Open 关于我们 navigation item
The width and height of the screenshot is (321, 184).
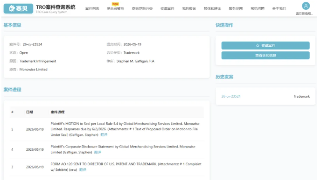tap(279, 8)
